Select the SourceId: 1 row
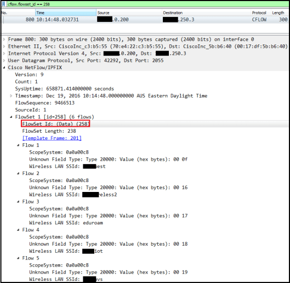Image resolution: width=290 pixels, height=283 pixels. point(31,110)
